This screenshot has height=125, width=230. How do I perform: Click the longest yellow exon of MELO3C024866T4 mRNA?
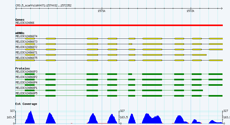[x=152, y=38]
